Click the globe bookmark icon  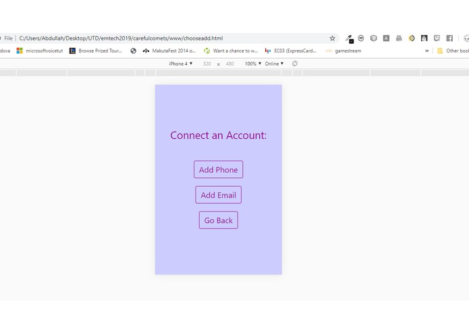point(134,51)
